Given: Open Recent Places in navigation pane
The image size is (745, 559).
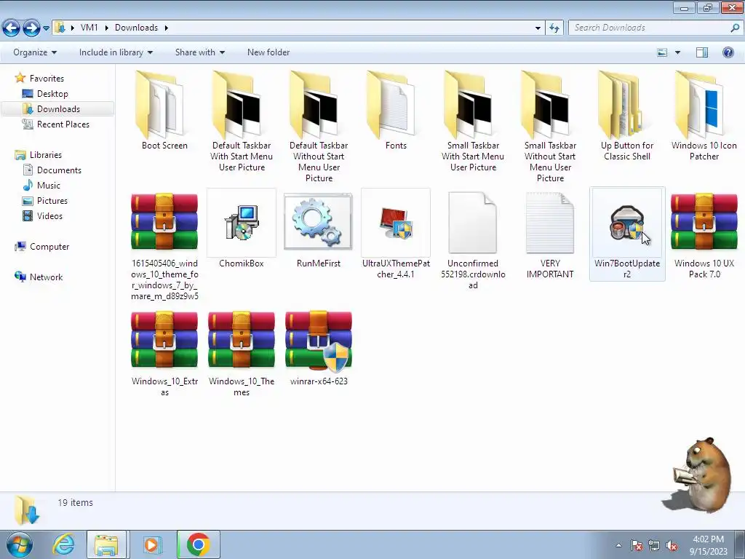Looking at the screenshot, I should 63,124.
